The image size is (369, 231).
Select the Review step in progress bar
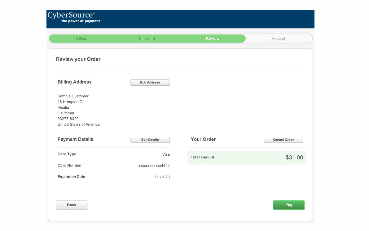click(213, 39)
